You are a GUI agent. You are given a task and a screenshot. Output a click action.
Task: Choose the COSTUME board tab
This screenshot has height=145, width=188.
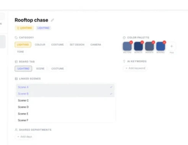(x=58, y=69)
